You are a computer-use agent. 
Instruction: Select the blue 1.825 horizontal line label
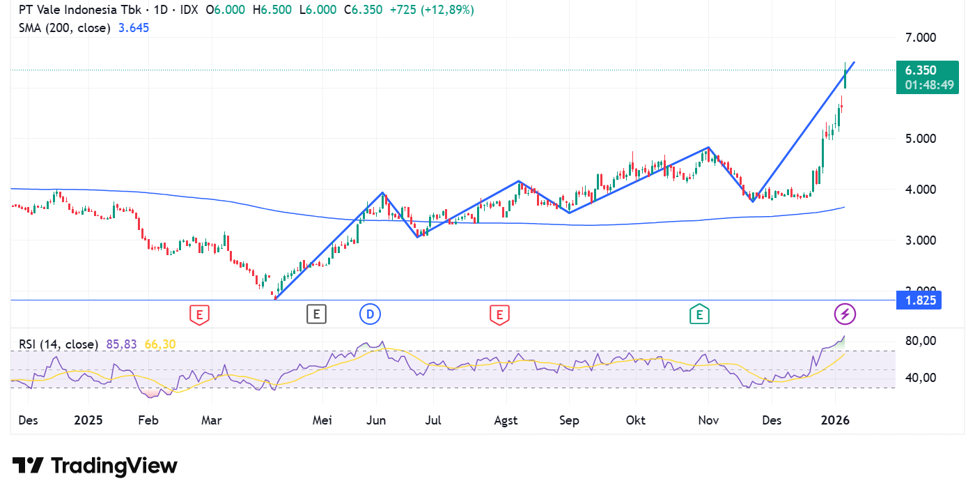(x=920, y=300)
